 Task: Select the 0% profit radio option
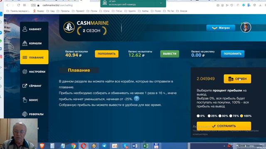point(198,116)
